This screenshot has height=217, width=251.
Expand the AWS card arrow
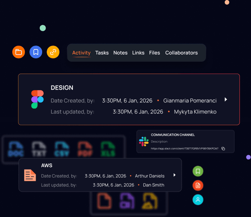tap(174, 175)
